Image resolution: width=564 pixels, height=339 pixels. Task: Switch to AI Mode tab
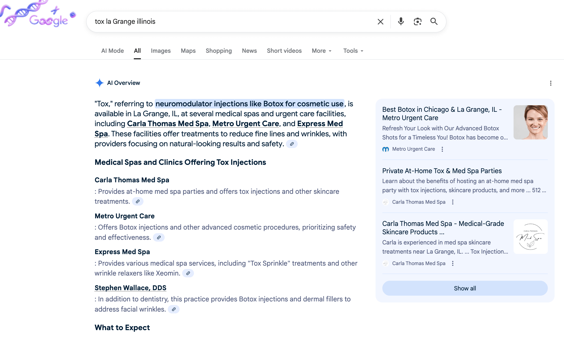(x=112, y=51)
